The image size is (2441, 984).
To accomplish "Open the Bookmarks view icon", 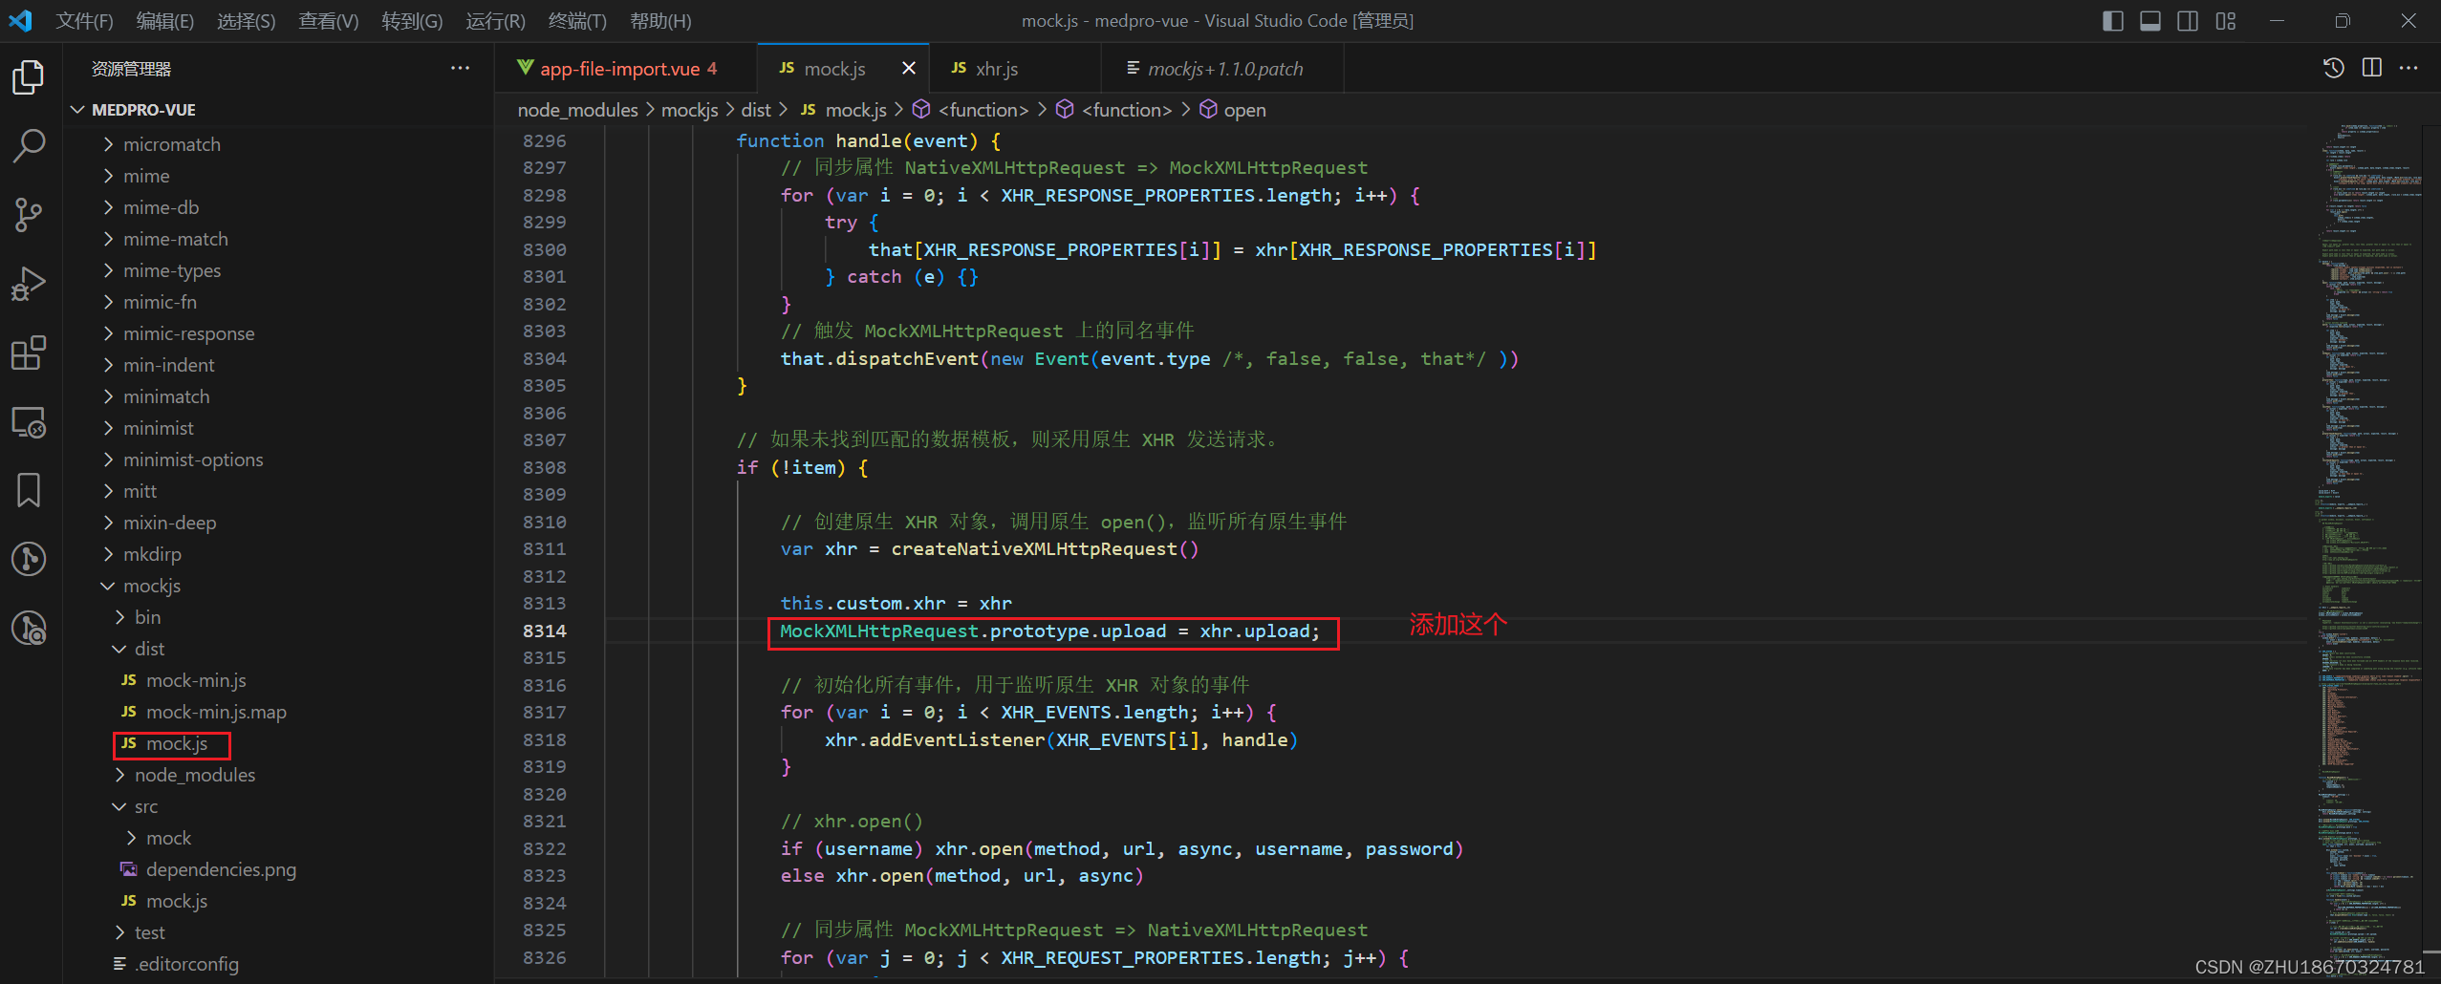I will coord(29,490).
